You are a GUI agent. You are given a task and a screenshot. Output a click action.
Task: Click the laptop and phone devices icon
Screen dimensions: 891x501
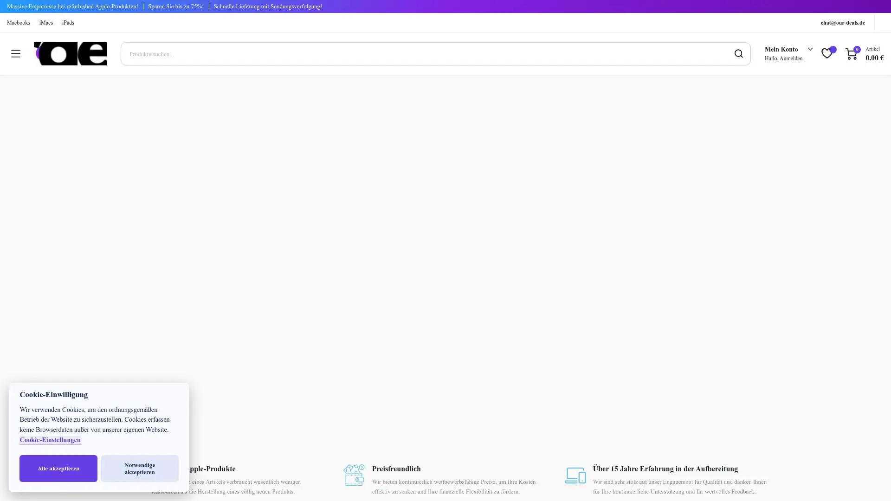tap(575, 475)
